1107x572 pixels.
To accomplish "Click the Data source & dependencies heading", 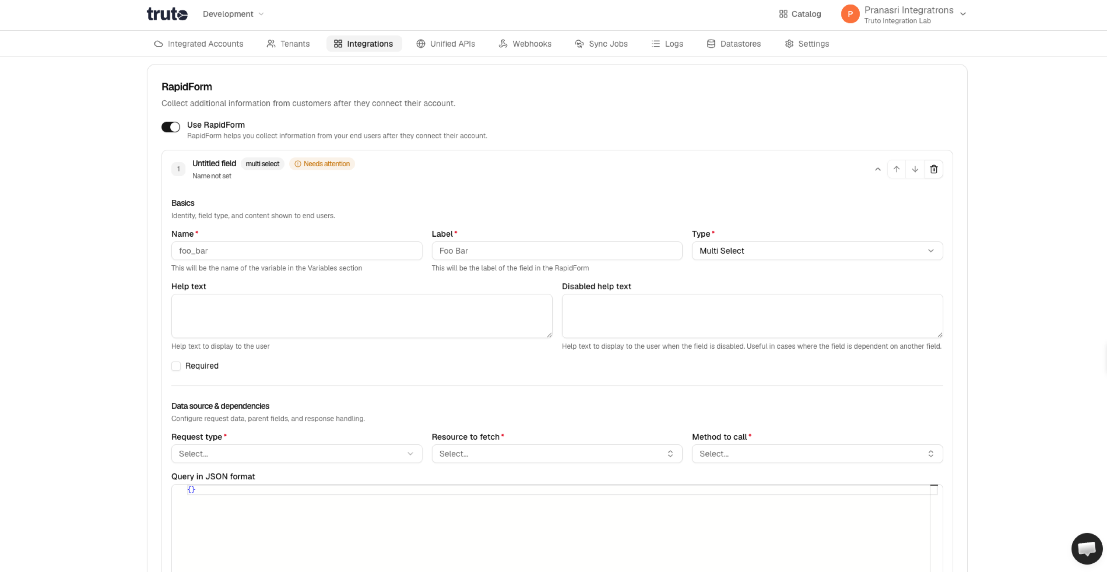I will (221, 406).
